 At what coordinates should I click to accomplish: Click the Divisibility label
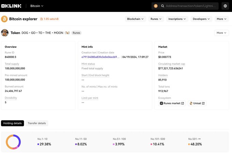[x=11, y=98]
